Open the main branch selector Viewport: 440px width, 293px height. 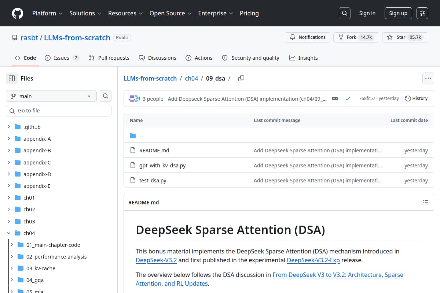click(51, 96)
